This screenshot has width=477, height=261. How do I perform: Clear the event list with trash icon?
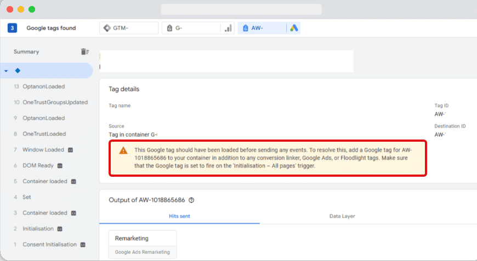(85, 51)
